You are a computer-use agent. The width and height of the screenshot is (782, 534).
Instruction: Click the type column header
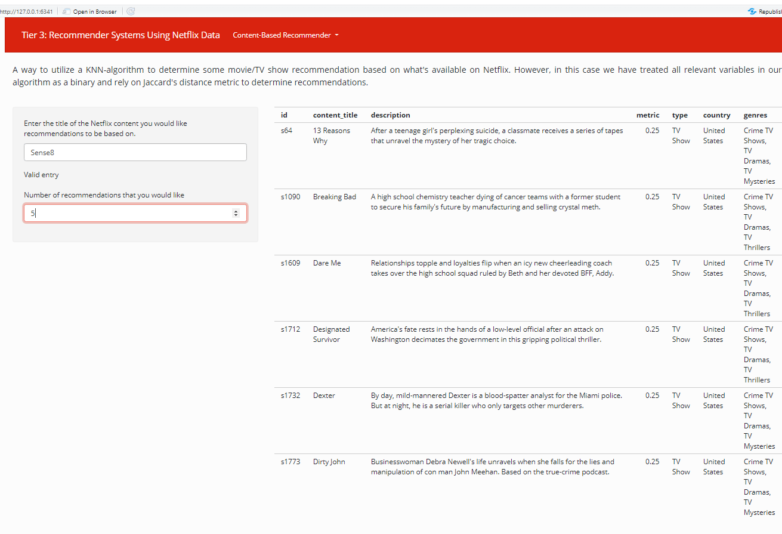pyautogui.click(x=680, y=115)
